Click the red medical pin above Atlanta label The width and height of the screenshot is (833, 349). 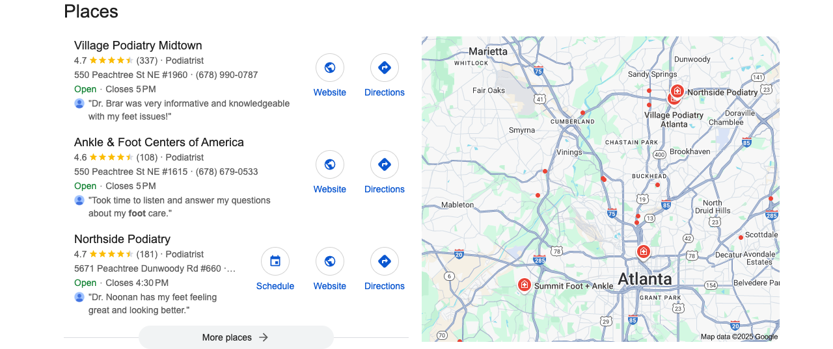(644, 251)
